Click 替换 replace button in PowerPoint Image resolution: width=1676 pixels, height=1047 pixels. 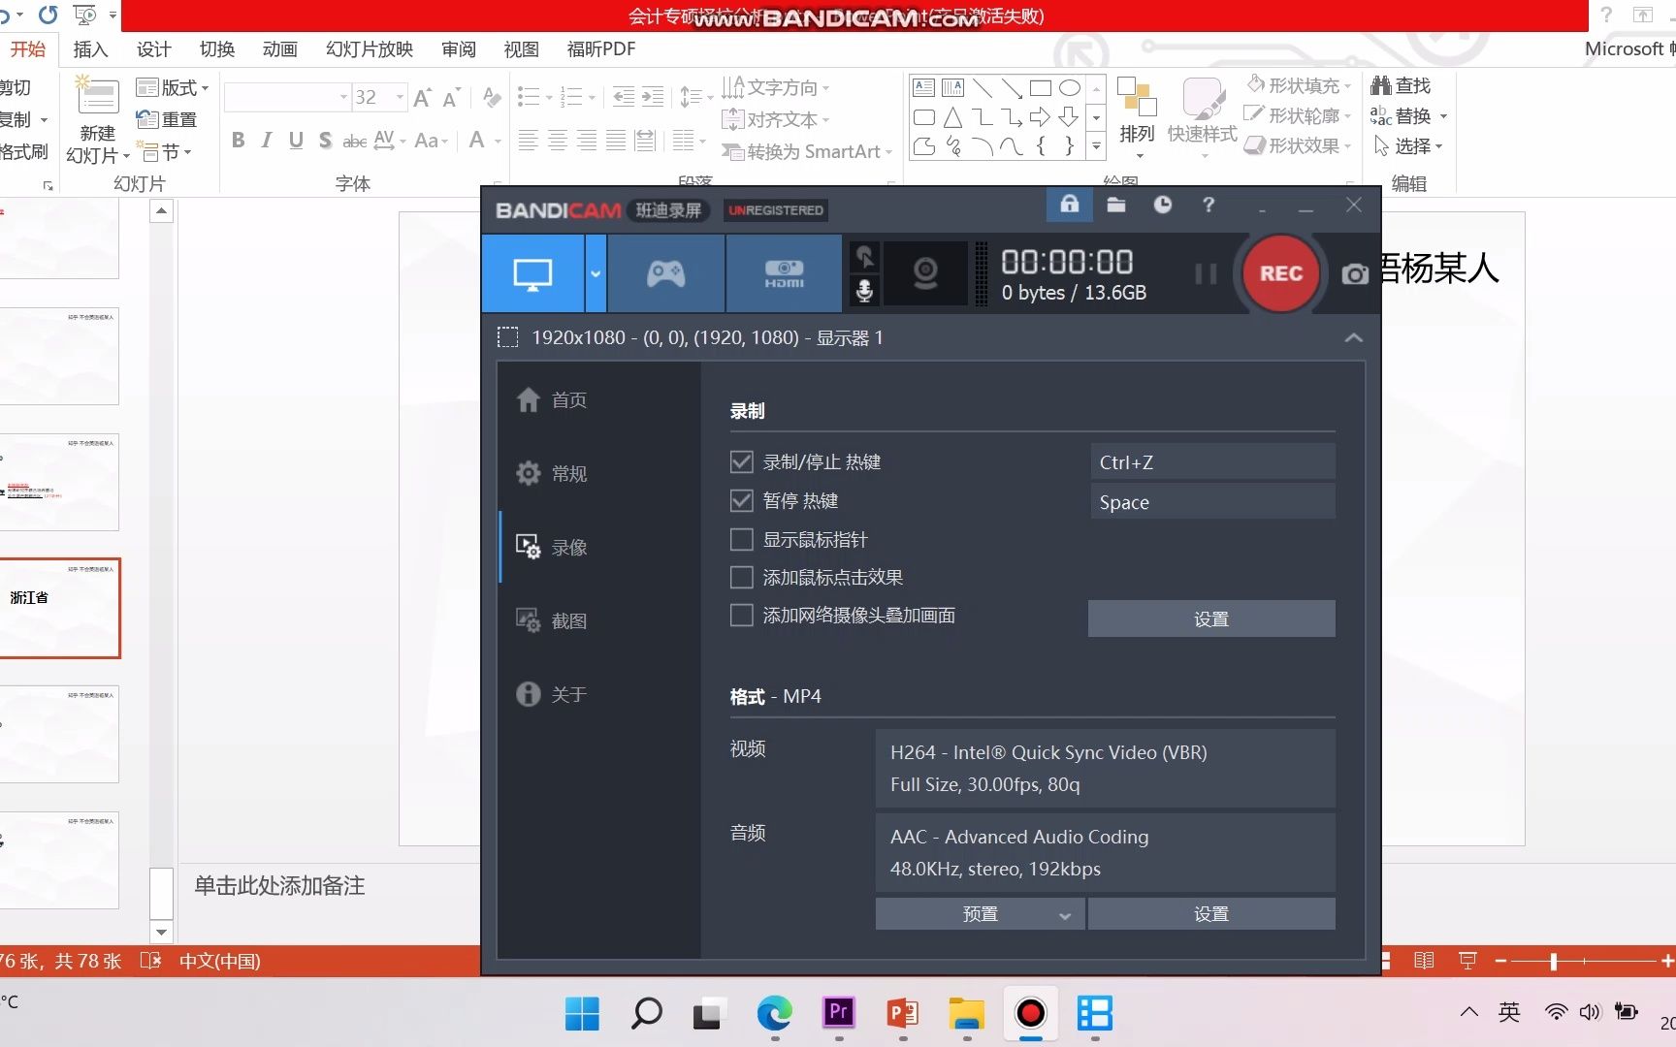[1408, 115]
